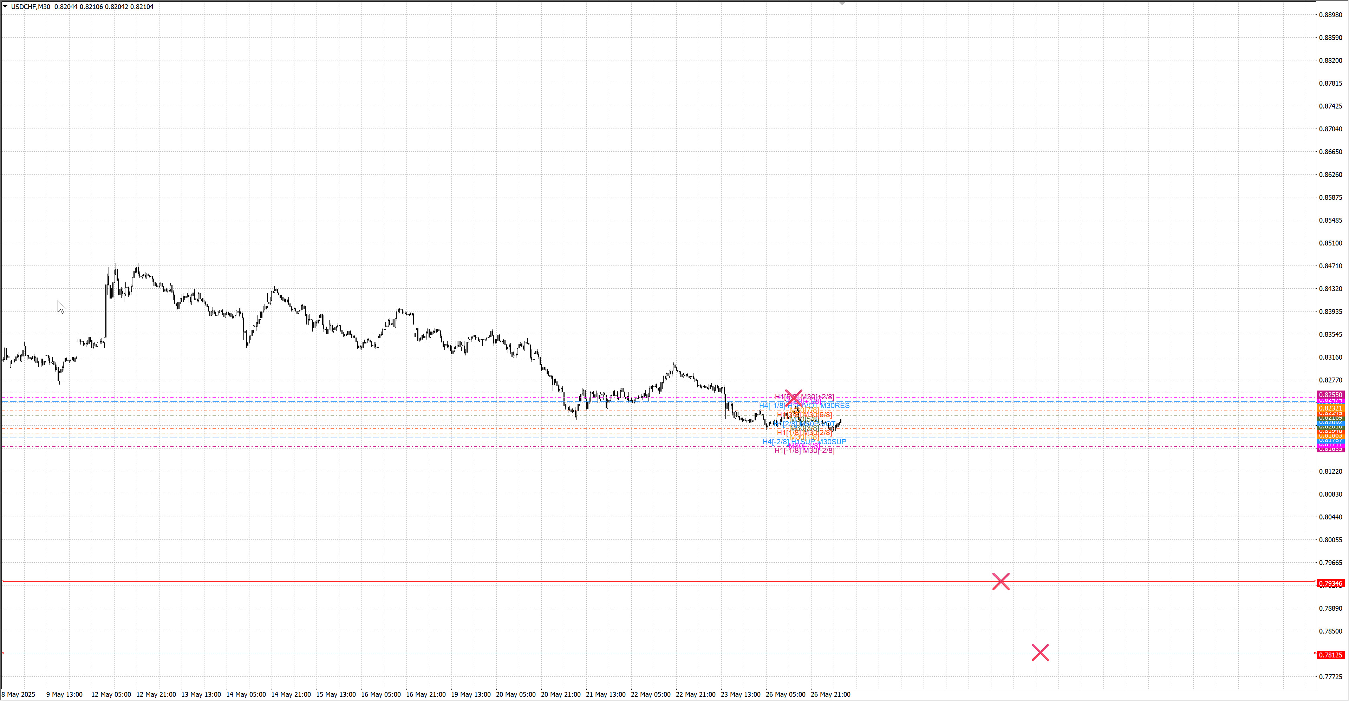
Task: Click the 'H1[-1/8] M30[-2/8]' label
Action: (x=804, y=451)
